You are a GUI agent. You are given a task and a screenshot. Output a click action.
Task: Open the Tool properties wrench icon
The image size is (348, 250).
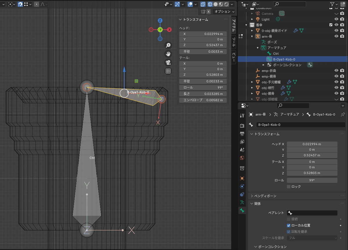[x=242, y=115]
